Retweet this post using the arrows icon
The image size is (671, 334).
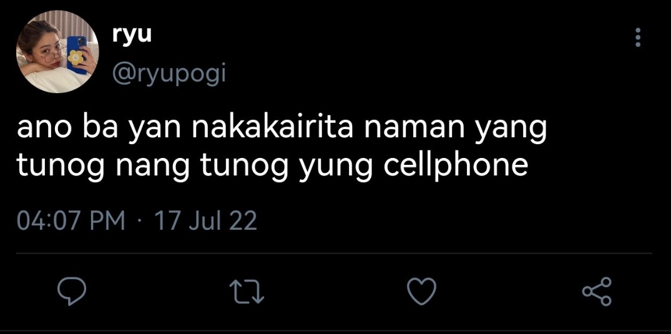[247, 292]
